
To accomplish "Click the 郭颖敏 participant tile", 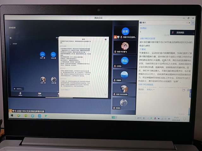I will [x=125, y=75].
